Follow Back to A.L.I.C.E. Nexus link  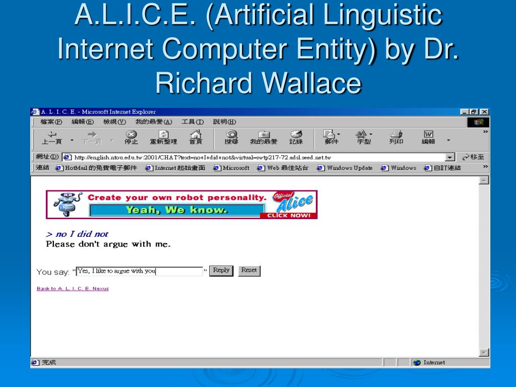pyautogui.click(x=73, y=289)
